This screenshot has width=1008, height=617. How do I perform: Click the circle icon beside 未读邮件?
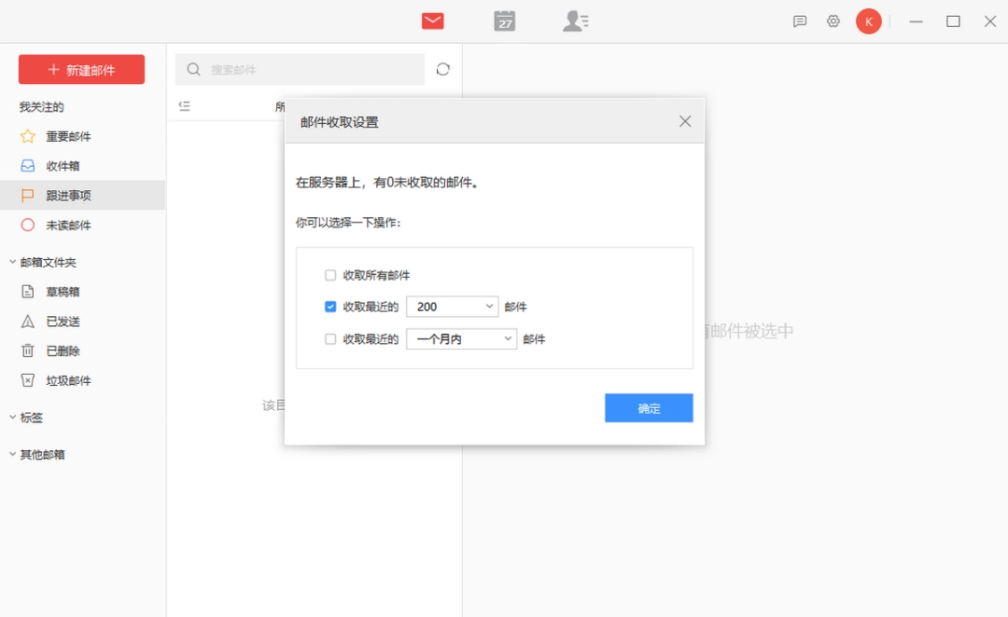click(28, 225)
